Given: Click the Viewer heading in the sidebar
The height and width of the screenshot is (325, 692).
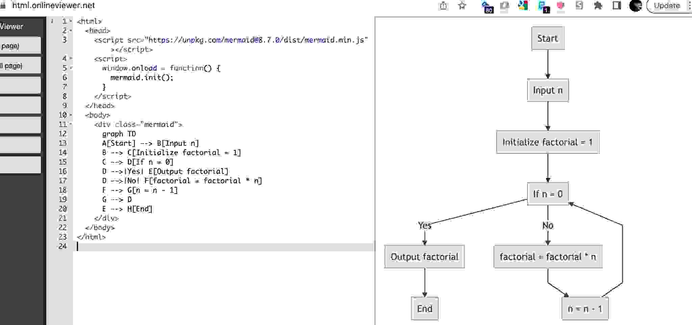Looking at the screenshot, I should pos(11,26).
